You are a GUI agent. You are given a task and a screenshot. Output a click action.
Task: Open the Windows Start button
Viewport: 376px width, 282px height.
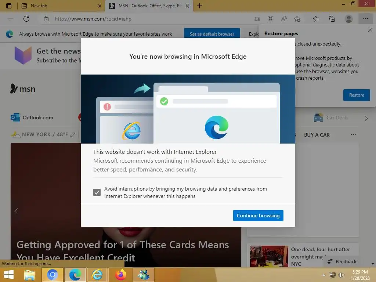[x=9, y=275]
